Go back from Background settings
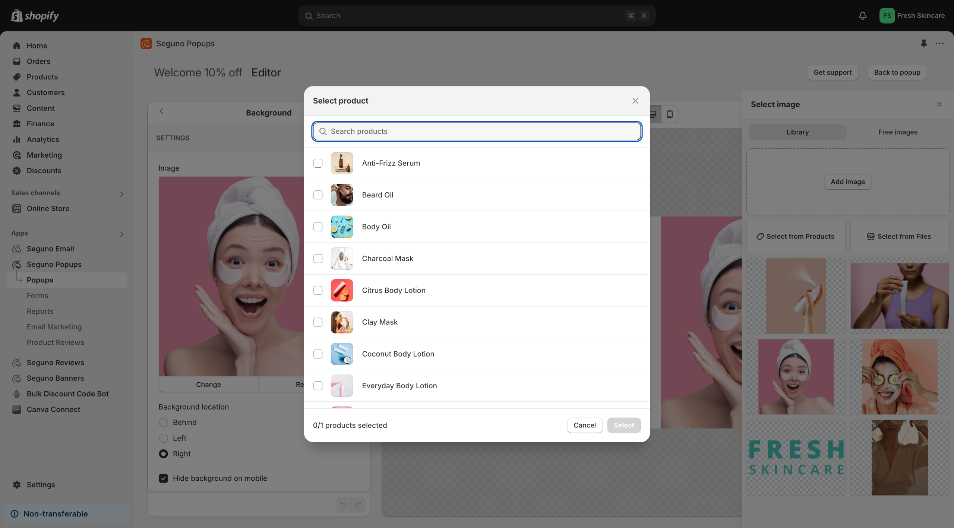This screenshot has height=528, width=954. point(161,111)
